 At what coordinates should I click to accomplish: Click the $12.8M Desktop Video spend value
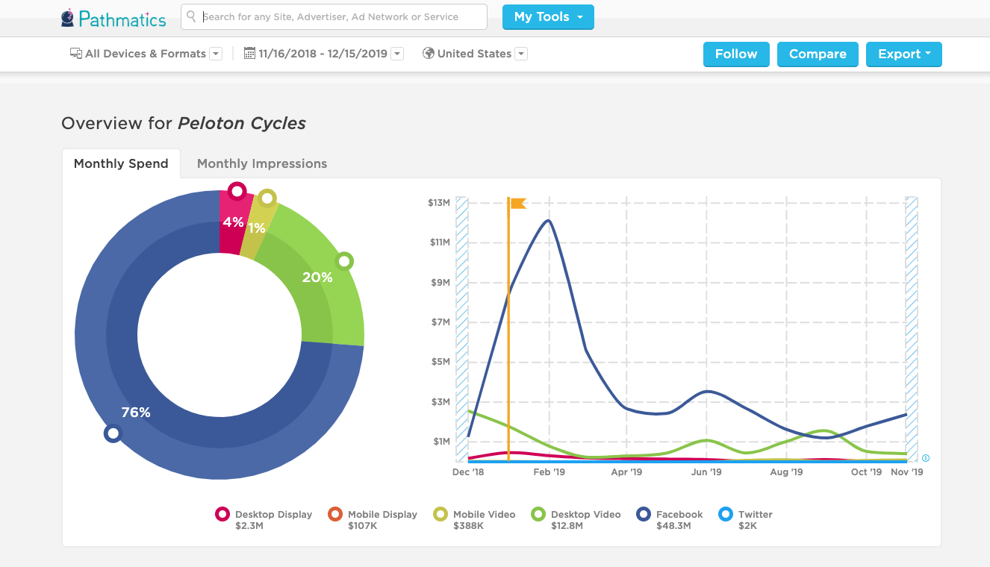tap(568, 526)
